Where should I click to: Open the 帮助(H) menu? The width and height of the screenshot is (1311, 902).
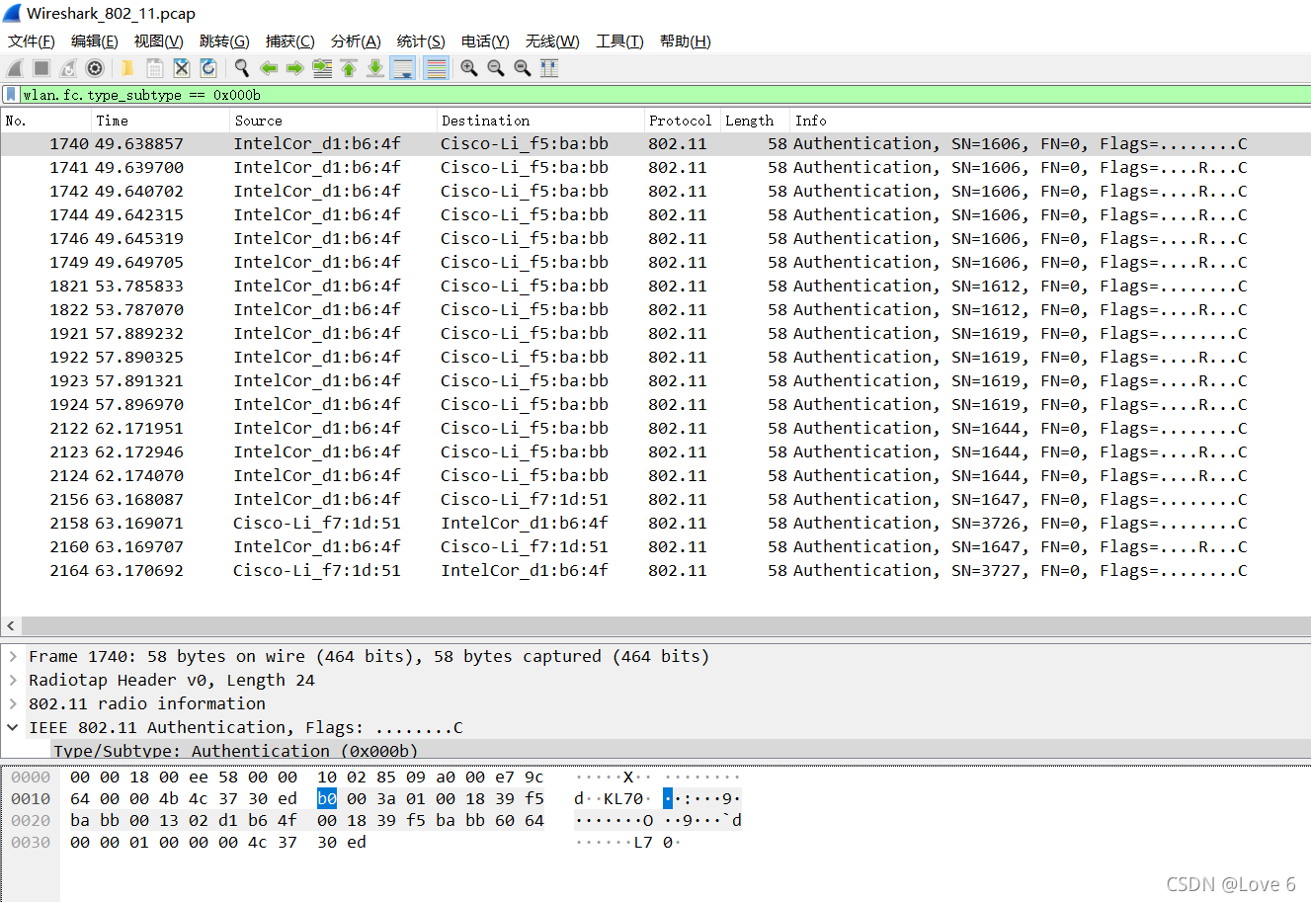tap(686, 41)
